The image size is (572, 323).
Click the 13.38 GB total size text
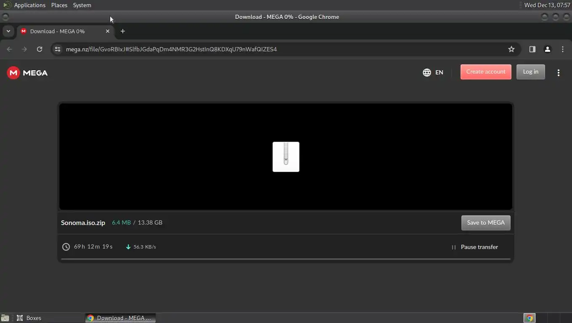(x=150, y=222)
